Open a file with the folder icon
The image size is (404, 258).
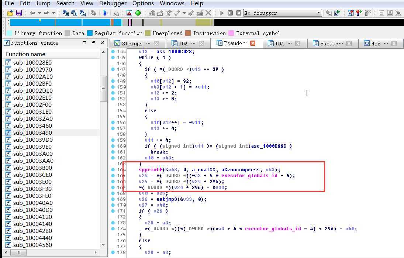click(10, 13)
